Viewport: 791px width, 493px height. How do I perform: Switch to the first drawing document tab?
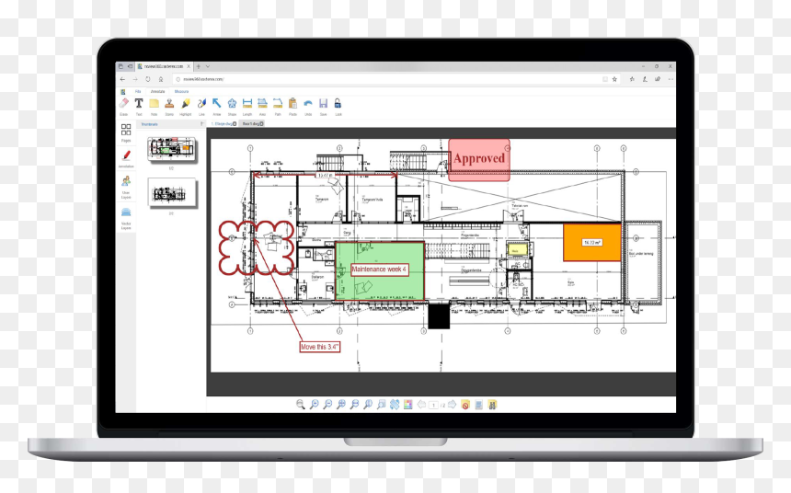click(x=224, y=123)
